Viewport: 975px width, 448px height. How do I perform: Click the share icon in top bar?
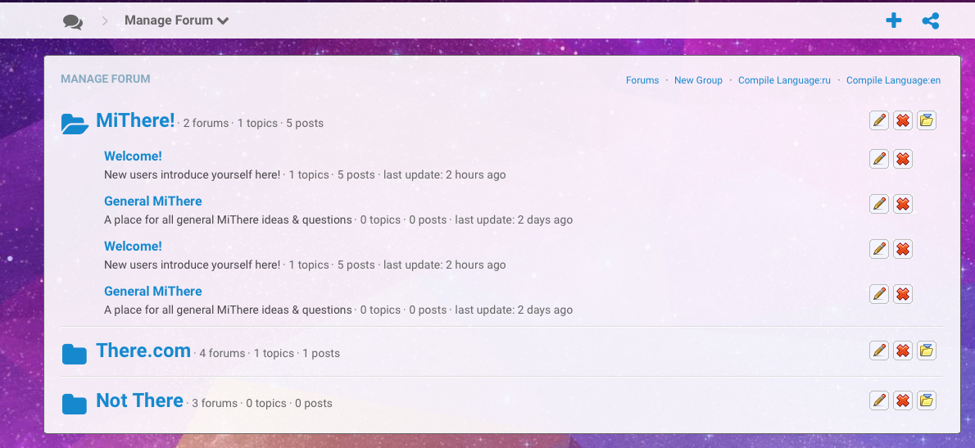(931, 21)
